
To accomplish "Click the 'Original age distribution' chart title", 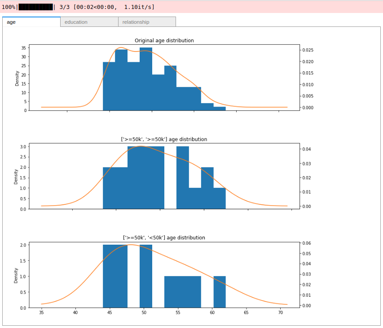I will pyautogui.click(x=164, y=40).
